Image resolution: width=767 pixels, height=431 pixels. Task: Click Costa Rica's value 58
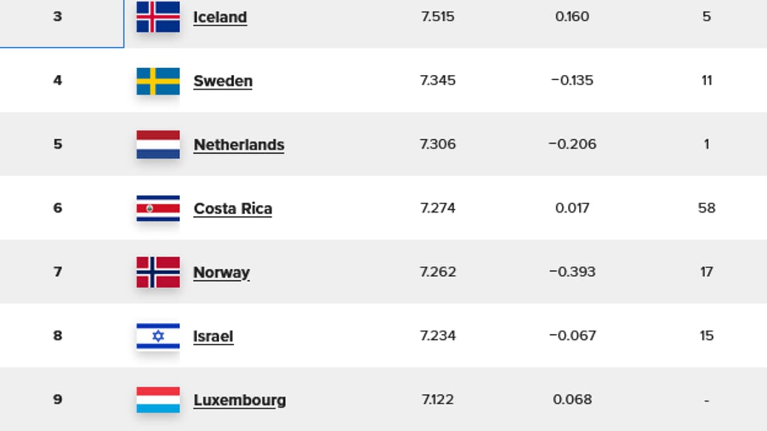pos(707,208)
